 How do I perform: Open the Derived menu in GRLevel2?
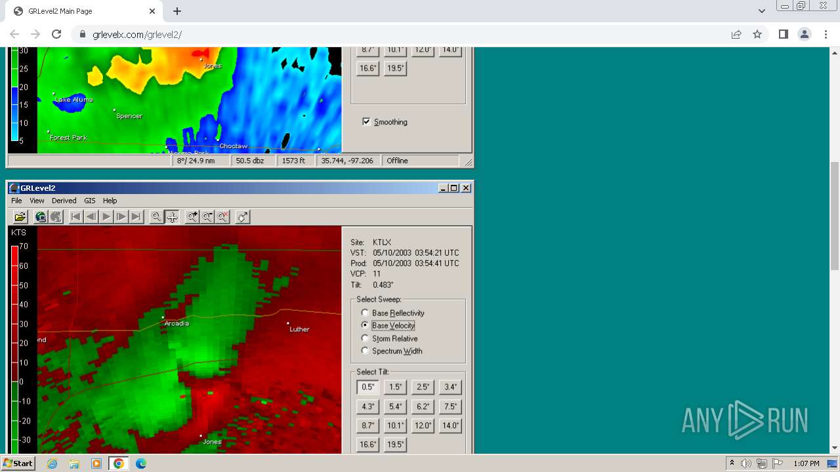(x=64, y=201)
